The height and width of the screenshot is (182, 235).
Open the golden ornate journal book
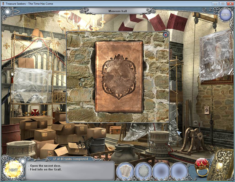223,165
